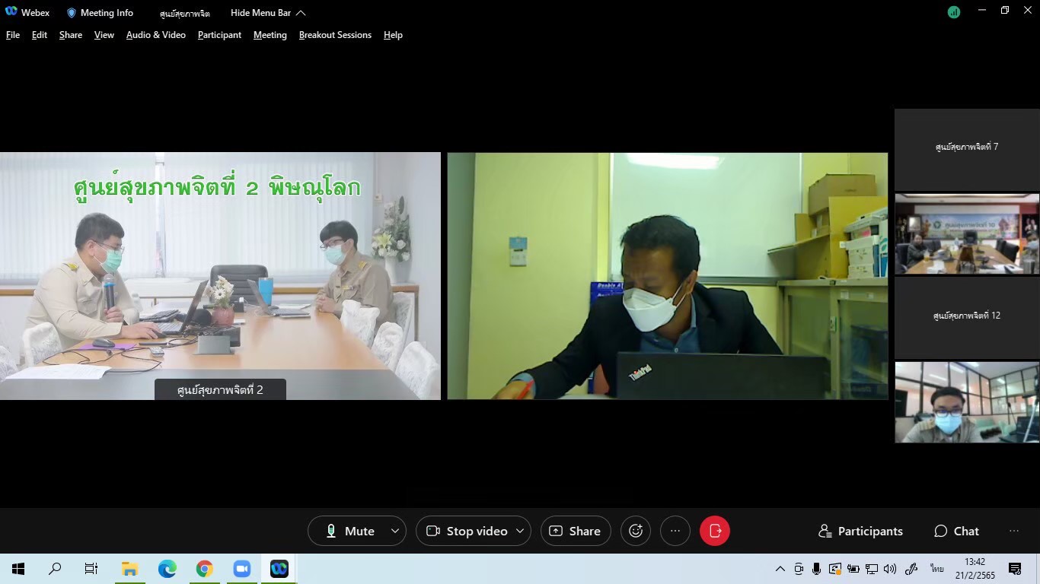Launch Zoom from the taskbar

coord(242,569)
